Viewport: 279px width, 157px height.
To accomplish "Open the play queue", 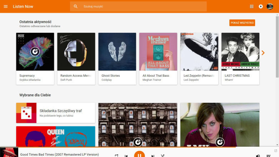I will [x=268, y=156].
